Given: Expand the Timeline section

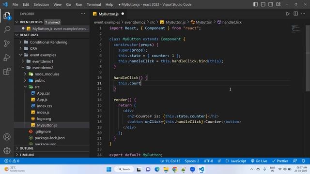Looking at the screenshot, I should tap(27, 155).
